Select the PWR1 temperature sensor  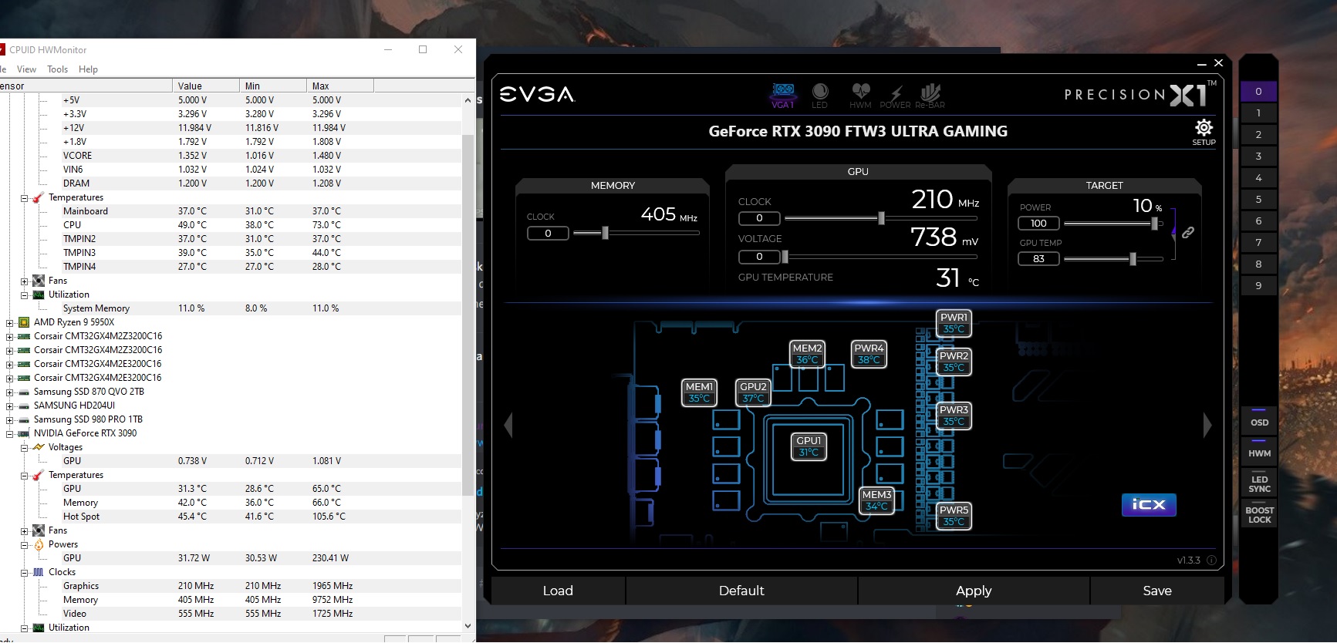[954, 323]
